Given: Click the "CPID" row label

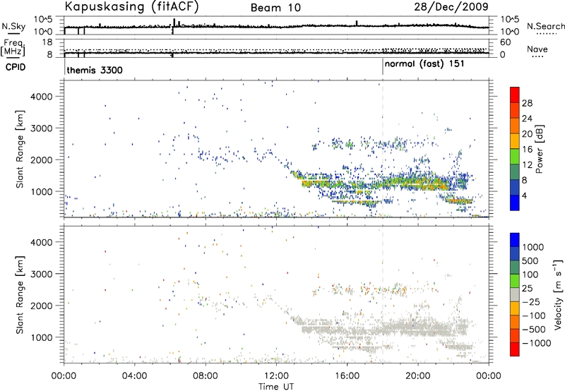Looking at the screenshot, I should click(16, 67).
